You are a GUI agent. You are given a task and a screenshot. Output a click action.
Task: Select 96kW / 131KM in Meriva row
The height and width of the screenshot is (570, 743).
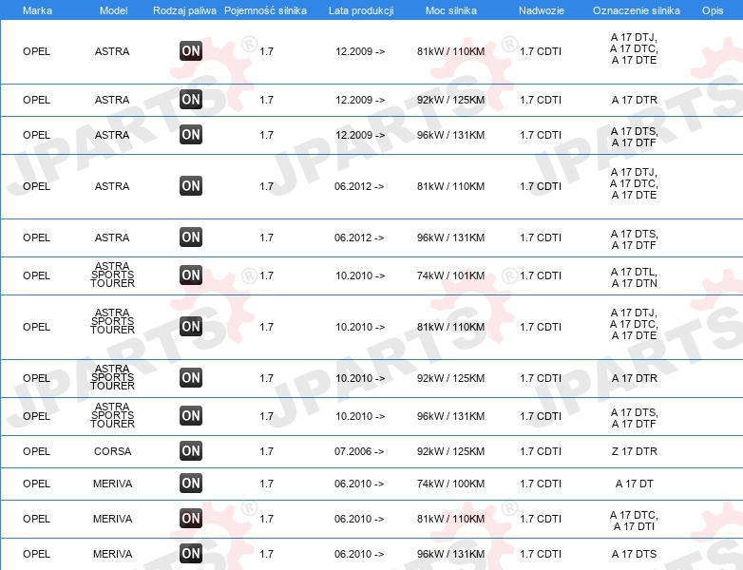(450, 554)
